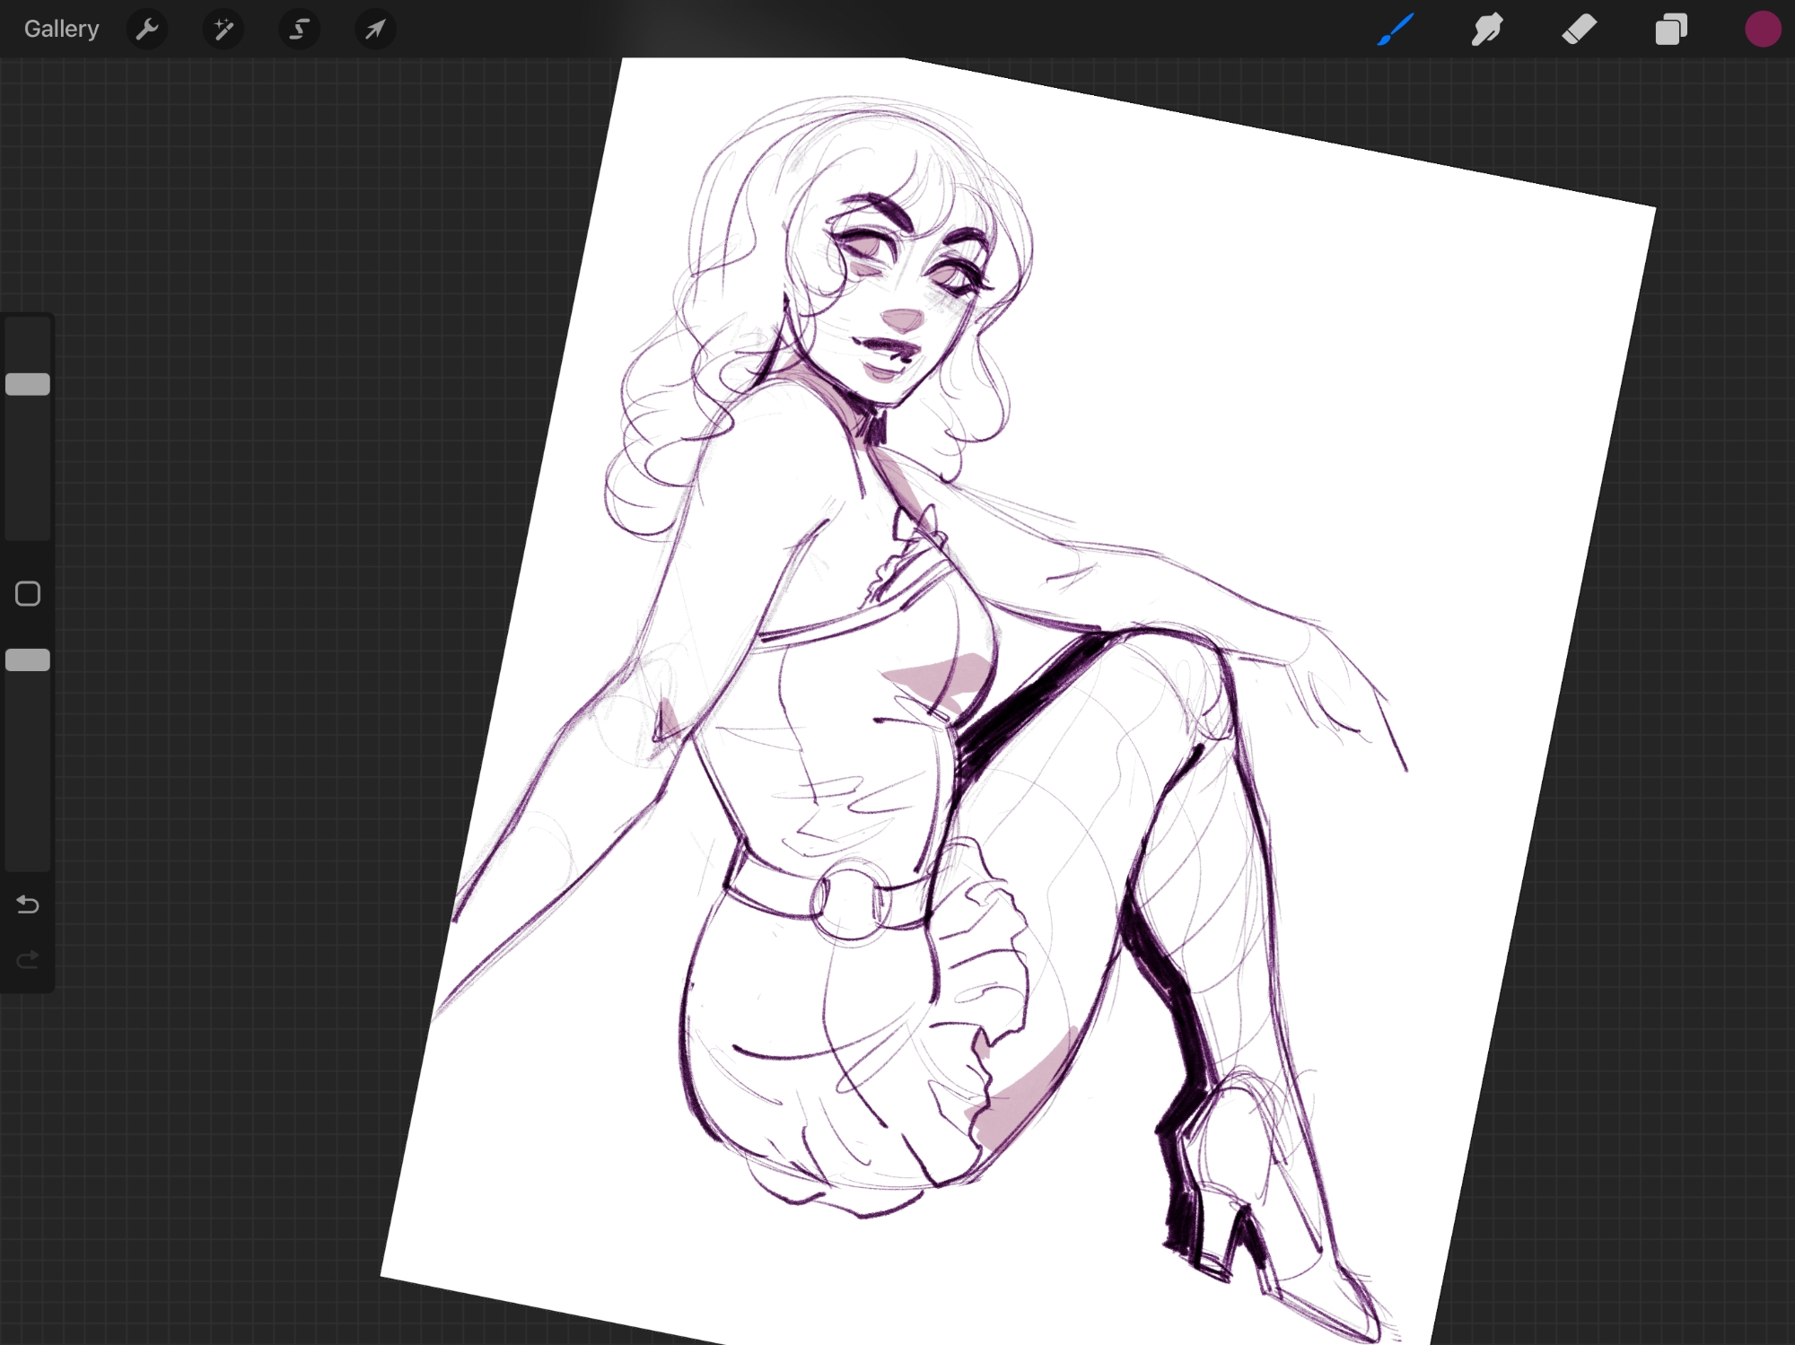
Task: Open the Layers panel
Action: 1670,30
